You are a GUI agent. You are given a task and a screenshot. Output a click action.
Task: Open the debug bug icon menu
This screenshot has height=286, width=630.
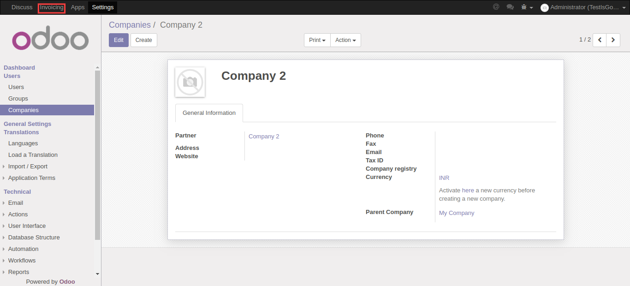[x=526, y=7]
